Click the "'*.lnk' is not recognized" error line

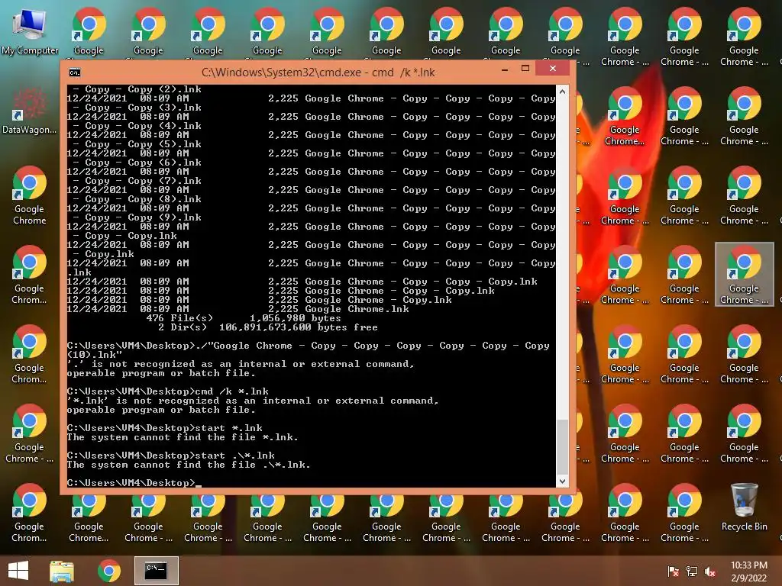coord(253,401)
